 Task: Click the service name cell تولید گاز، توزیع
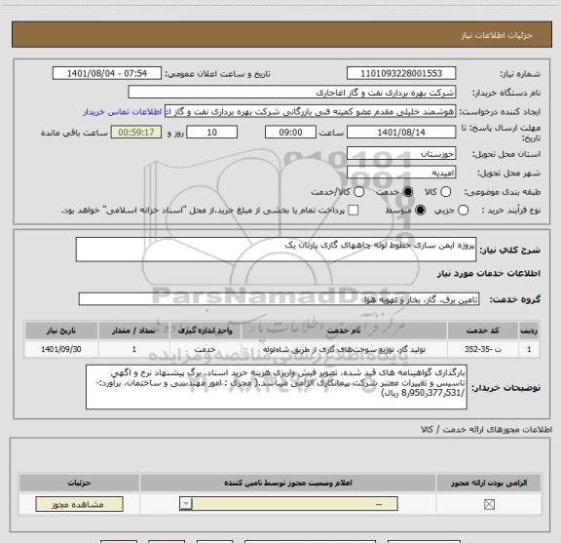[344, 349]
